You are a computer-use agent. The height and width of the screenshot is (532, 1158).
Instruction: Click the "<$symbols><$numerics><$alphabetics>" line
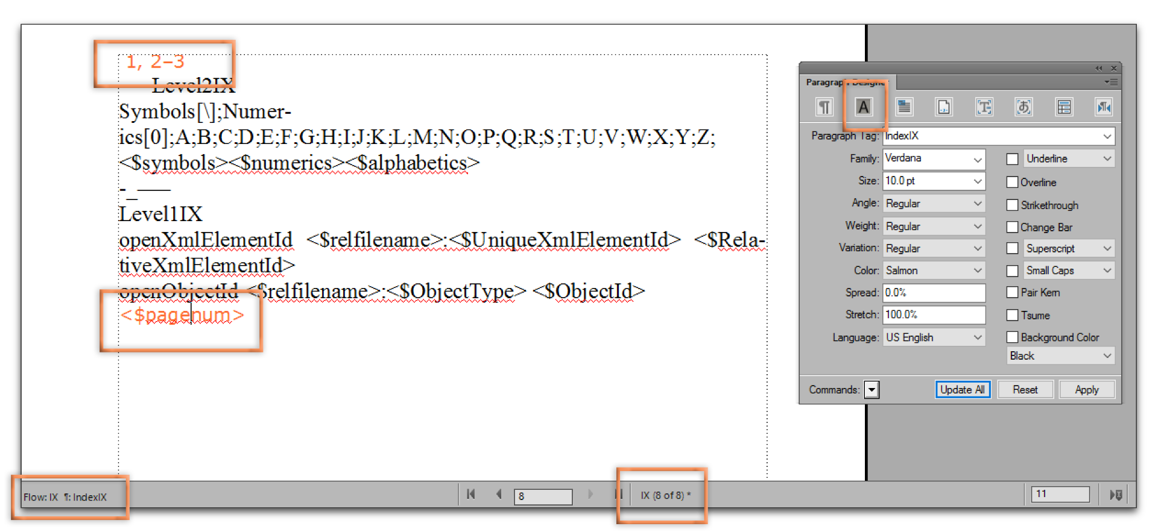pyautogui.click(x=299, y=163)
